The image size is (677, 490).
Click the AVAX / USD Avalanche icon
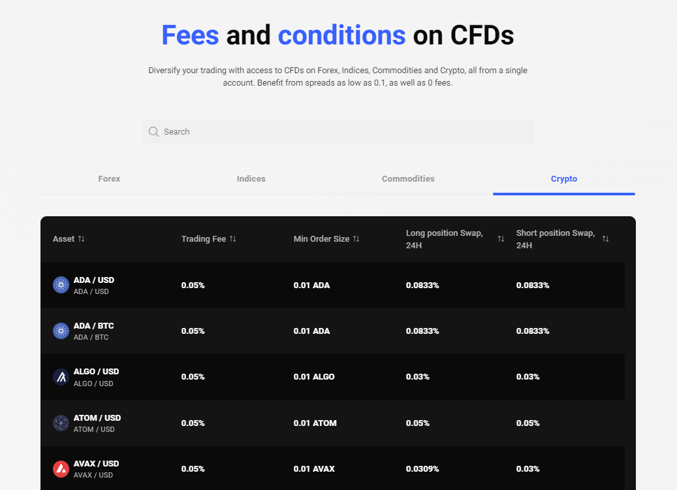(61, 468)
